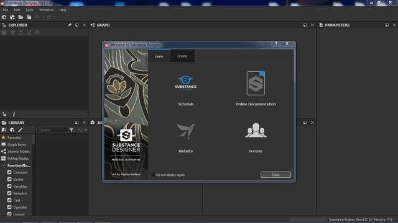Click the second dimmed funnel dropdown in Library
Viewport: 398px width, 223px height.
[x=80, y=130]
